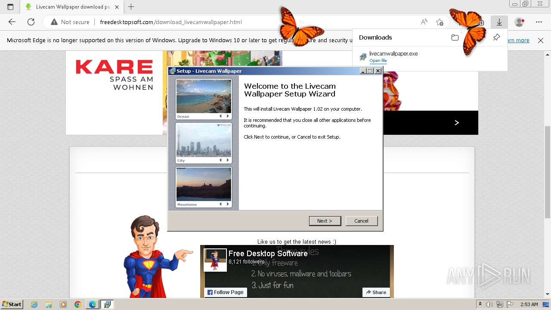Show next Mountains webcam image
This screenshot has height=310, width=551.
click(x=228, y=204)
